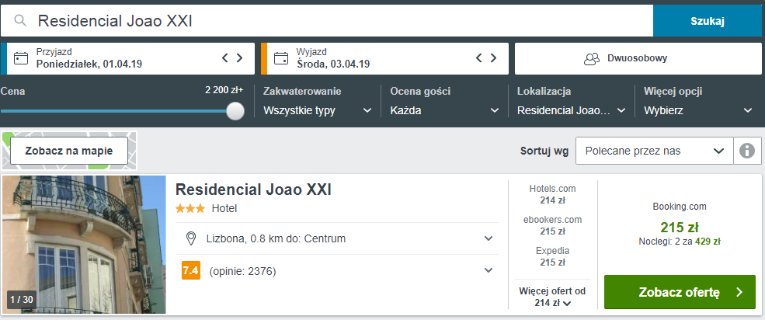The image size is (765, 320).
Task: Move check-out date forward one day
Action: click(493, 58)
